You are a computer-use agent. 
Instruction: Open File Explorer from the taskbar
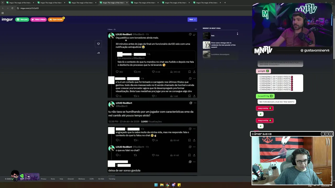162,185
